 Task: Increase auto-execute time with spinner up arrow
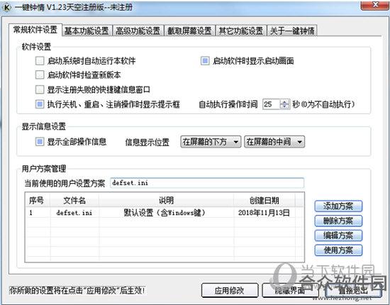(285, 101)
